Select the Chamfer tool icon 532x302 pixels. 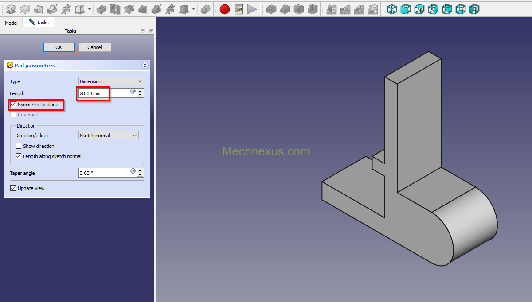(x=285, y=9)
